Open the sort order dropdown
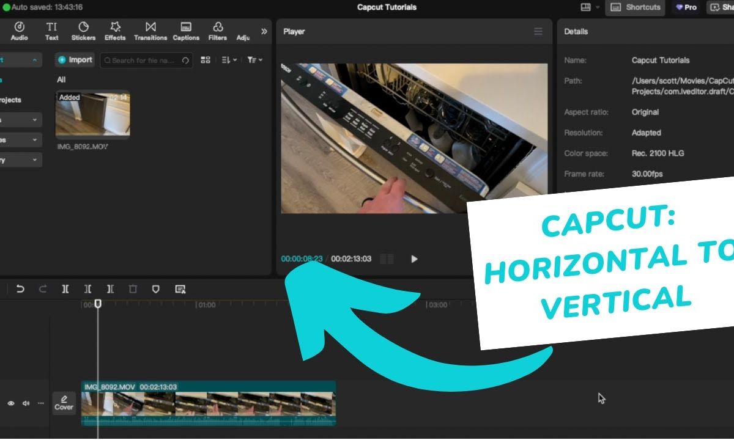The image size is (734, 440). 229,60
